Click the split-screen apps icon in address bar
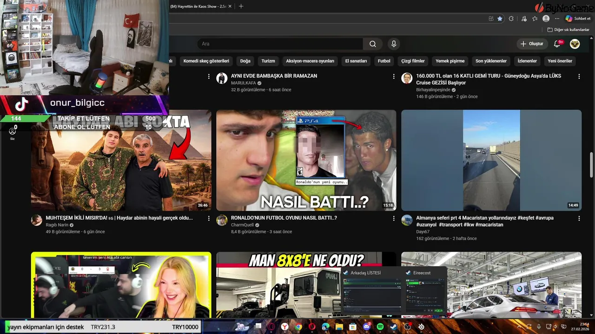Viewport: 595px width, 334px height. pyautogui.click(x=491, y=19)
